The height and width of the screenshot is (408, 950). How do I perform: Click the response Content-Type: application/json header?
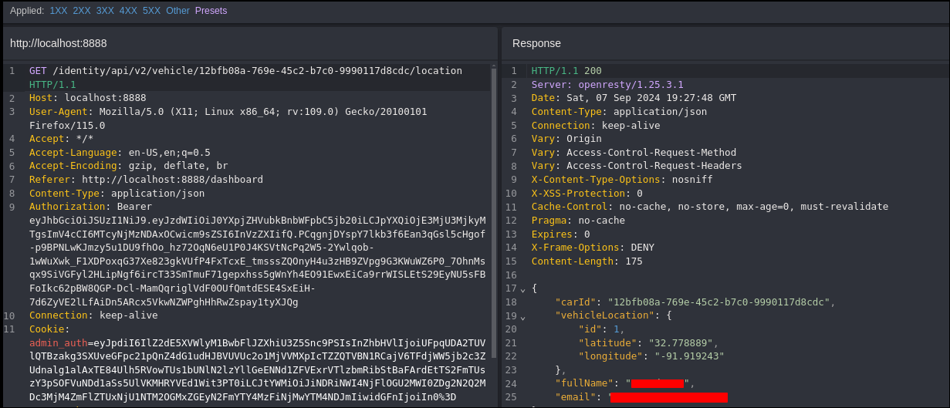point(619,112)
